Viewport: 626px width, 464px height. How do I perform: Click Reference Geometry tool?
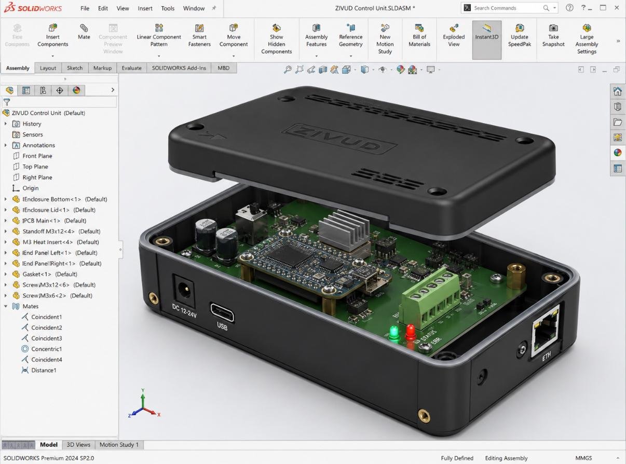[350, 36]
